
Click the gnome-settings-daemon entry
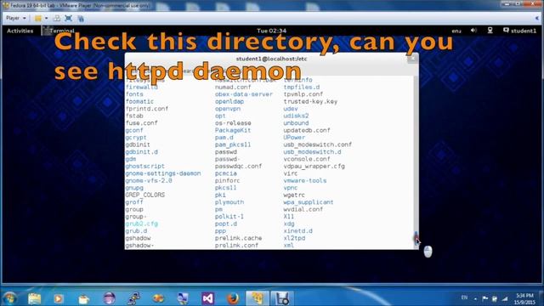point(163,173)
